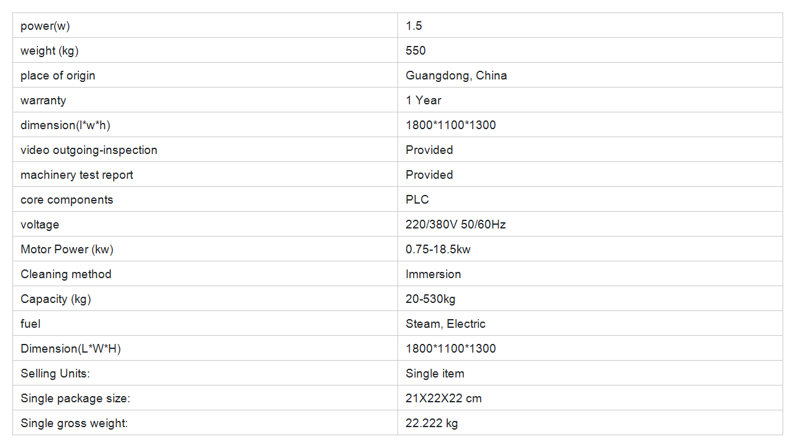Select the '20-530kg' capacity value
795x447 pixels.
coord(430,299)
